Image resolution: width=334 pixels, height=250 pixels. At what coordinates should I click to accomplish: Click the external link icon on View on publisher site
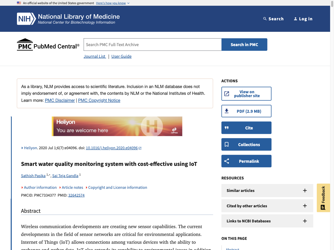227,93
